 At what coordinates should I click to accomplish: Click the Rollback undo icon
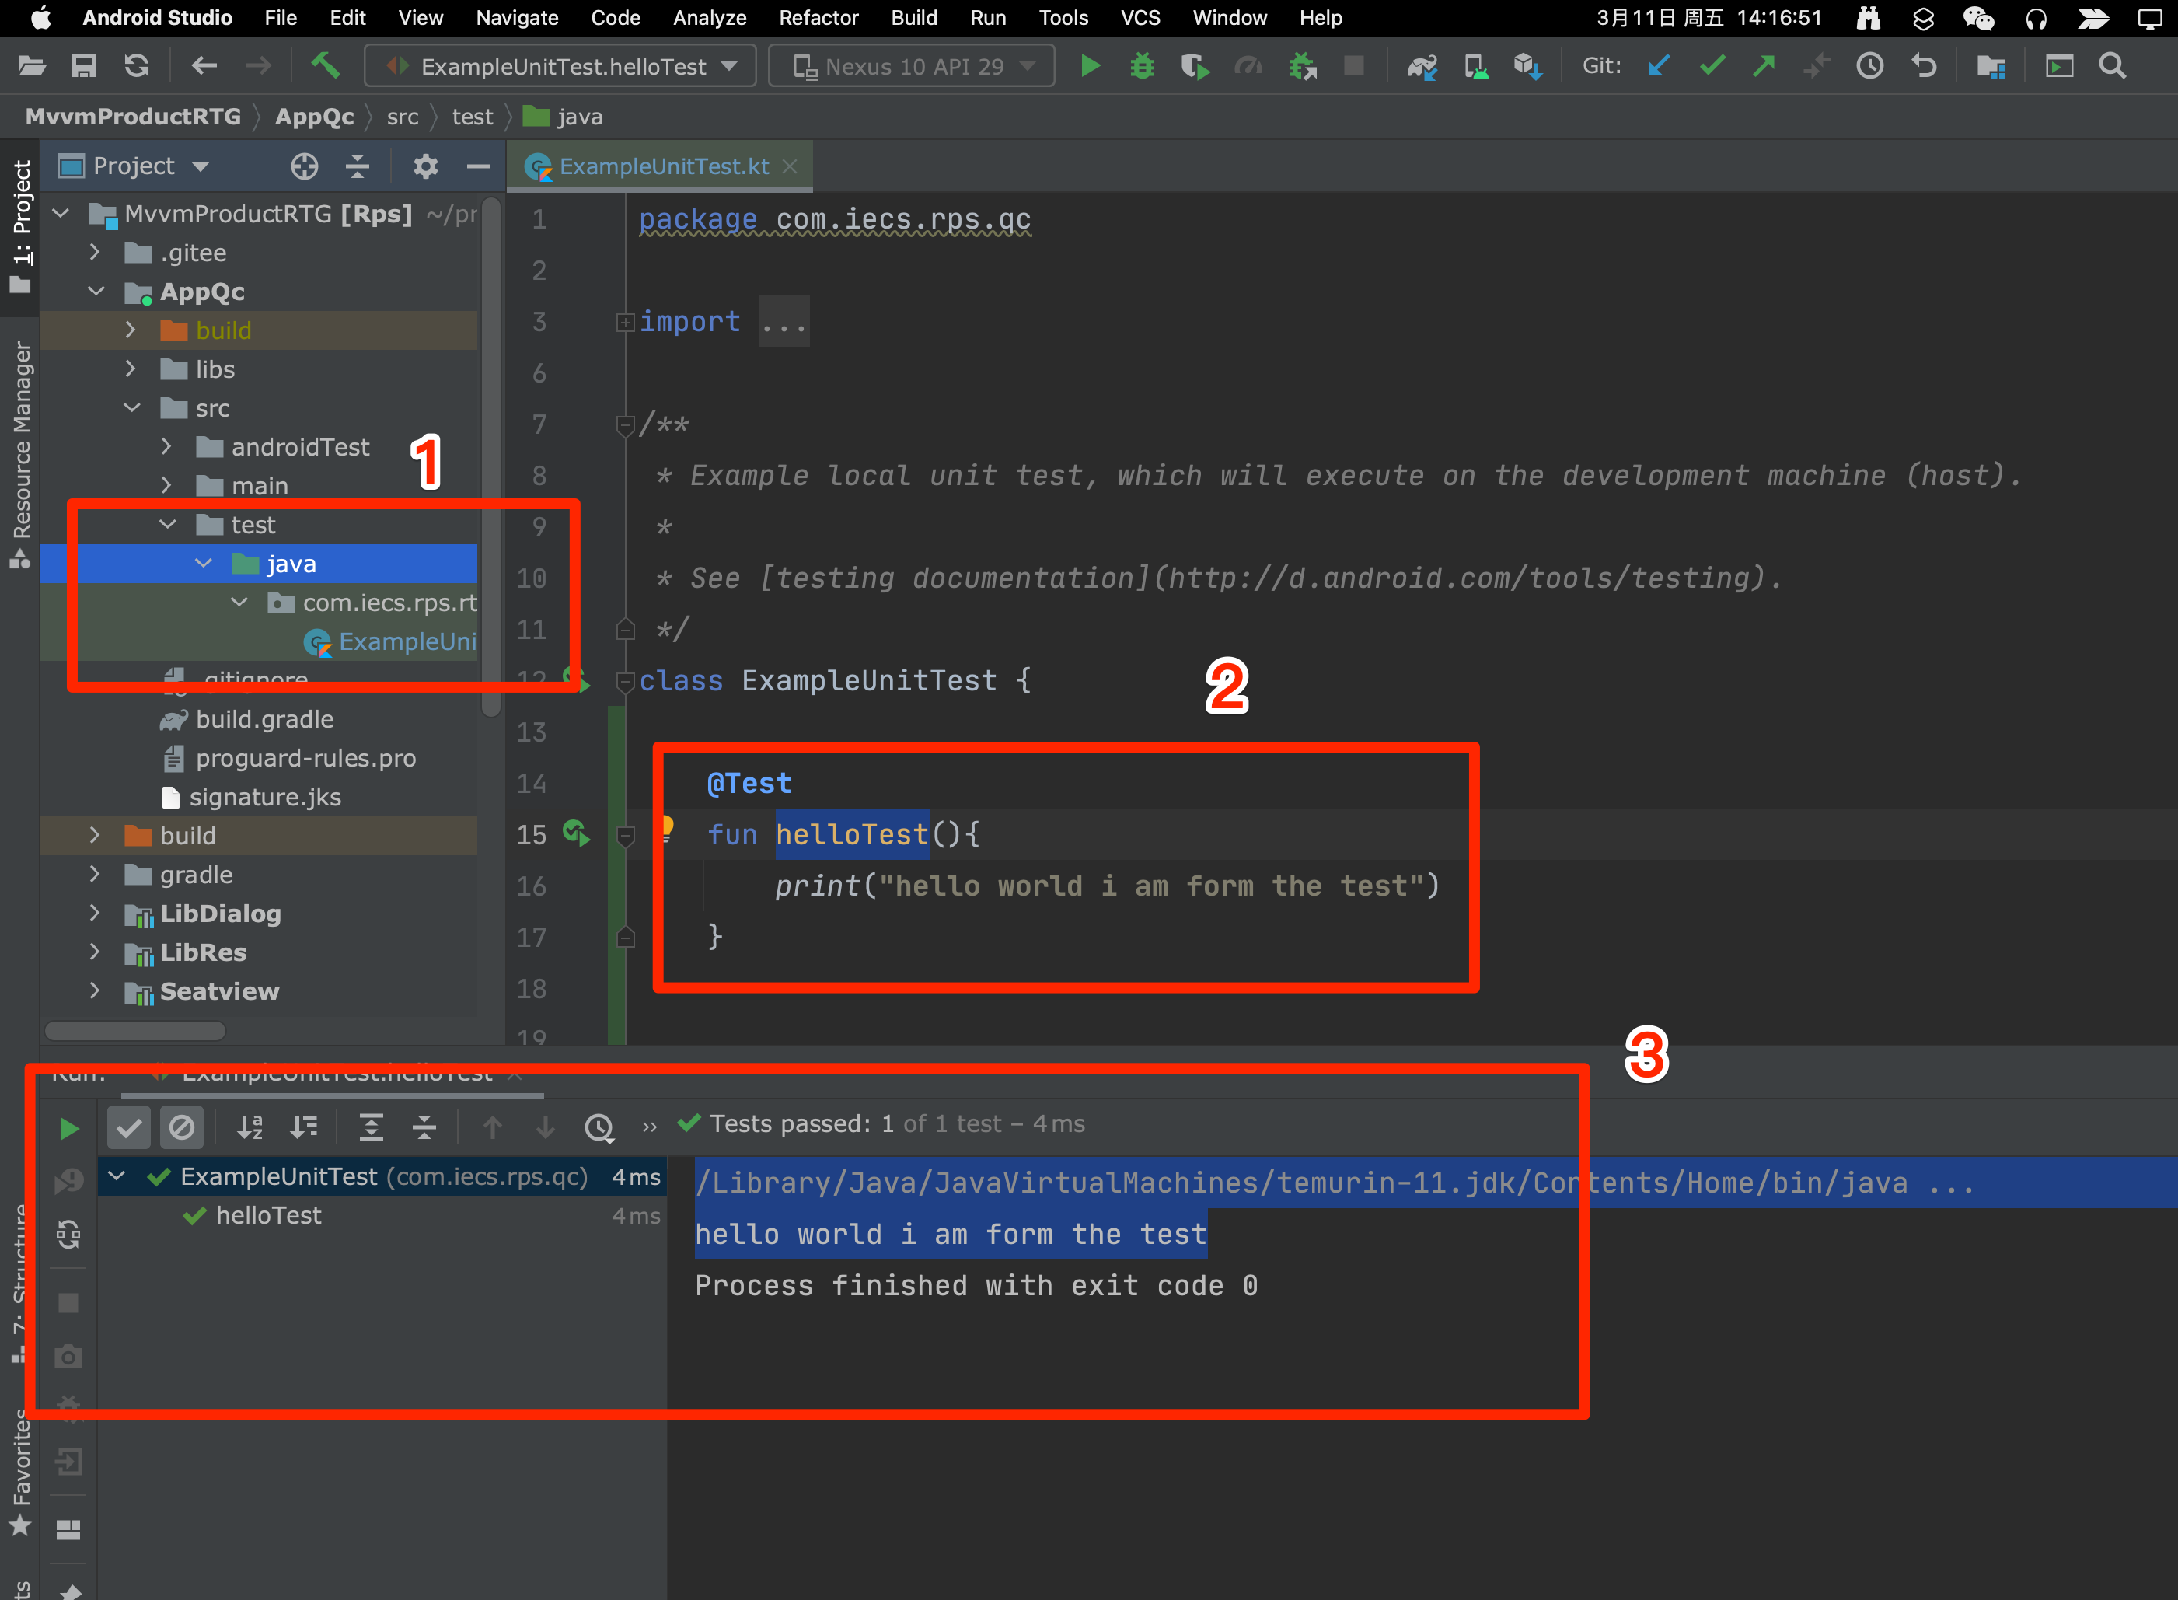tap(1923, 66)
